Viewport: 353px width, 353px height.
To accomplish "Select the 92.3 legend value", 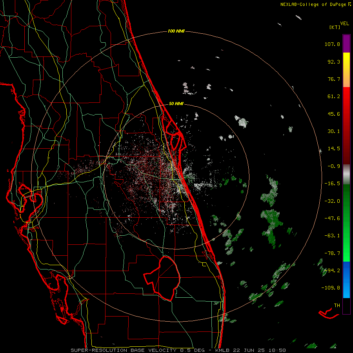I will [x=334, y=62].
